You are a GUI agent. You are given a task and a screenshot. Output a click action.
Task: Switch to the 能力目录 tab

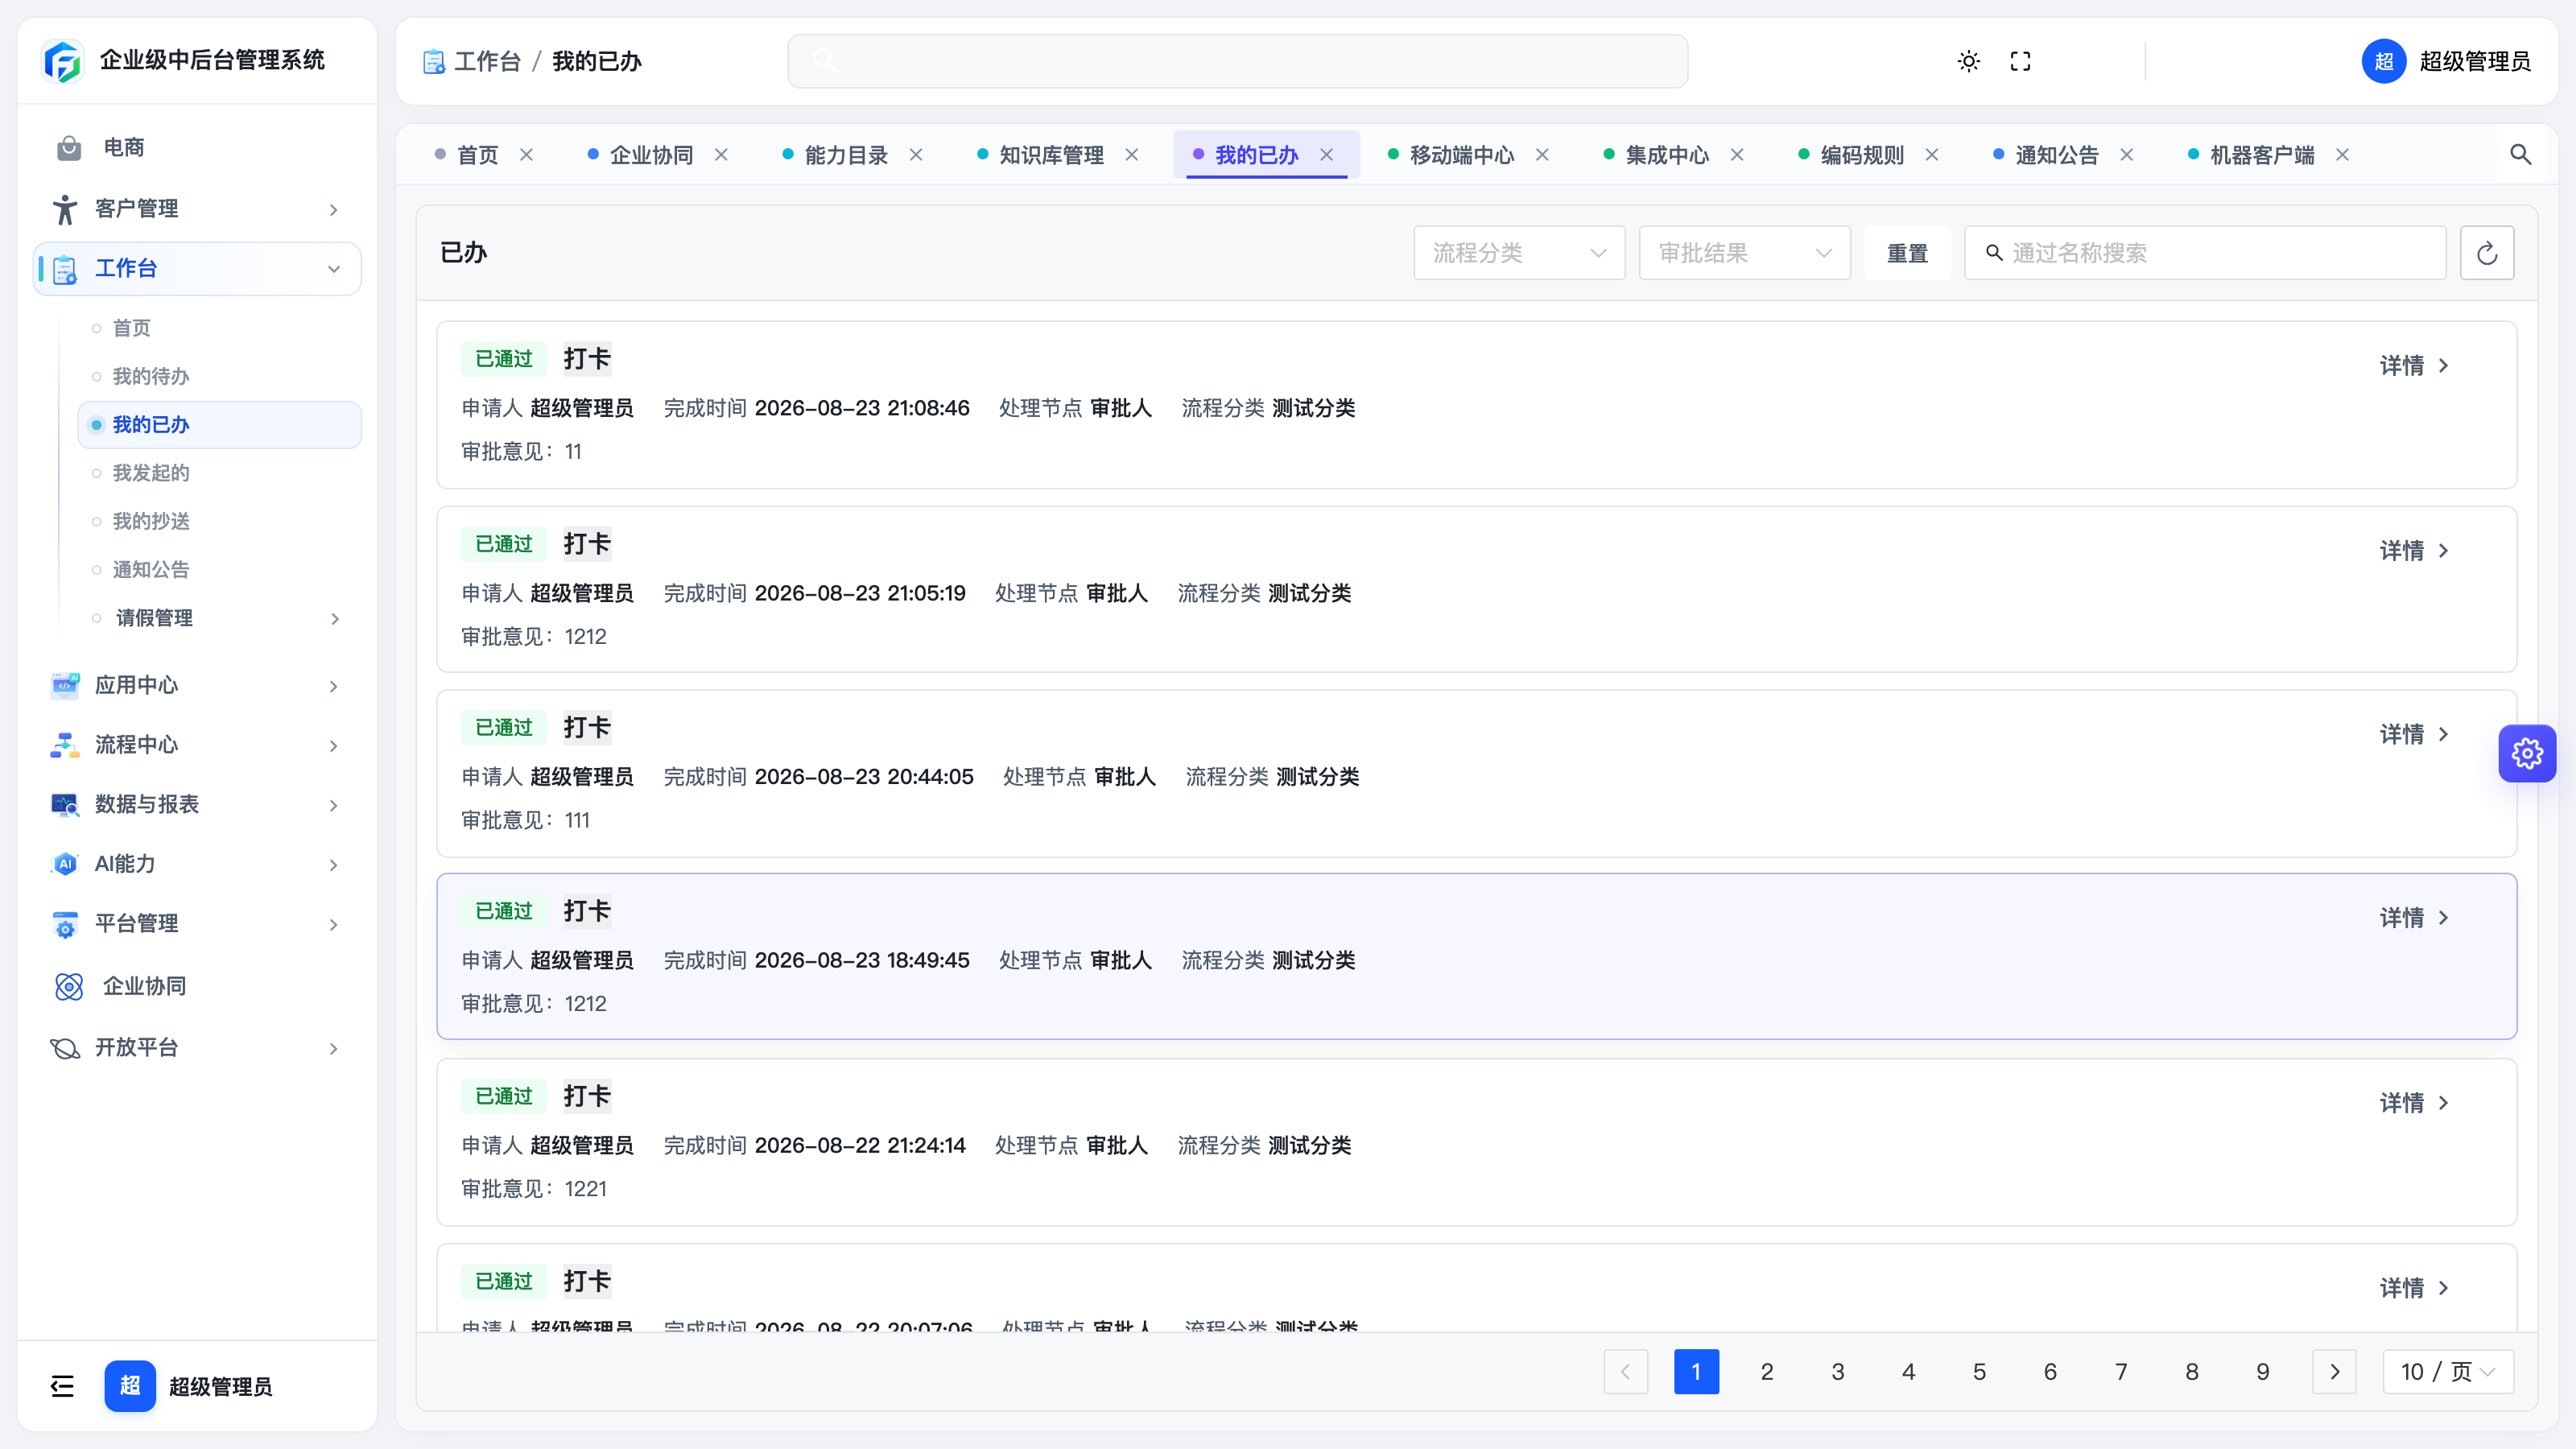846,155
